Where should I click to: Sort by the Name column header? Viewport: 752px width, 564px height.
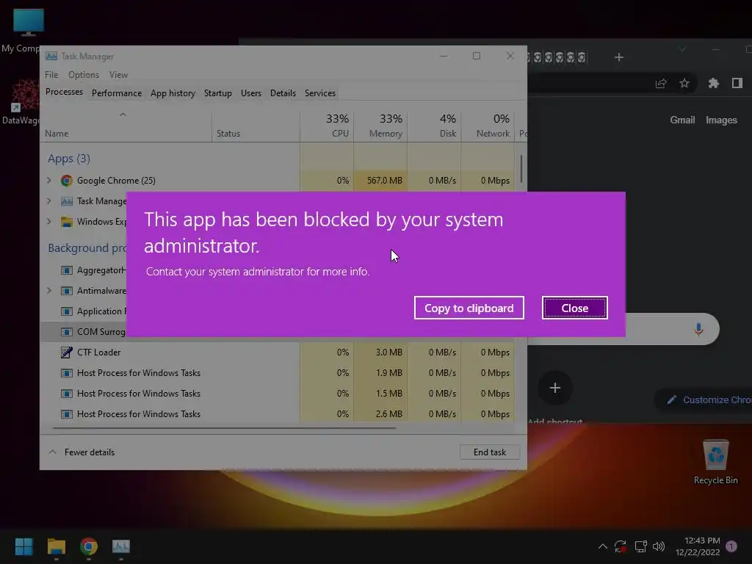point(126,126)
